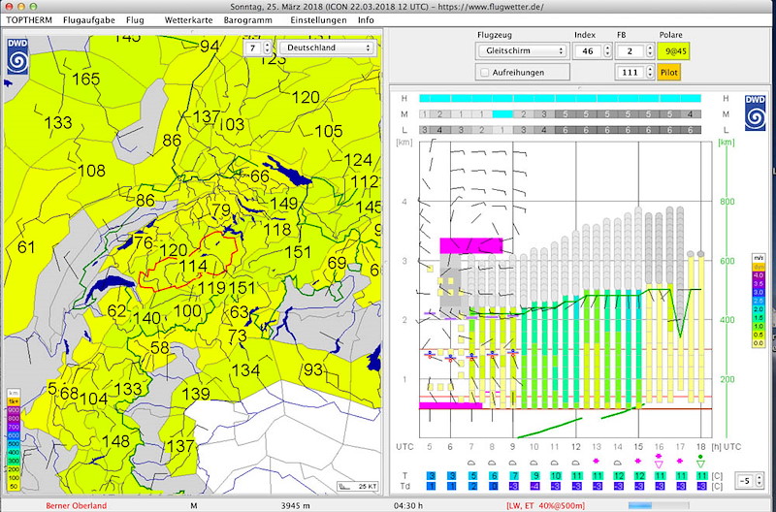The height and width of the screenshot is (512, 776).
Task: Click the Berner Oberland status text
Action: pos(77,505)
